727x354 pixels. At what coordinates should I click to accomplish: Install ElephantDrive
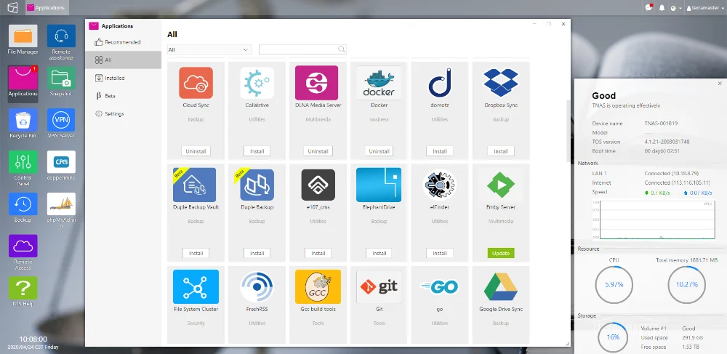tap(379, 253)
